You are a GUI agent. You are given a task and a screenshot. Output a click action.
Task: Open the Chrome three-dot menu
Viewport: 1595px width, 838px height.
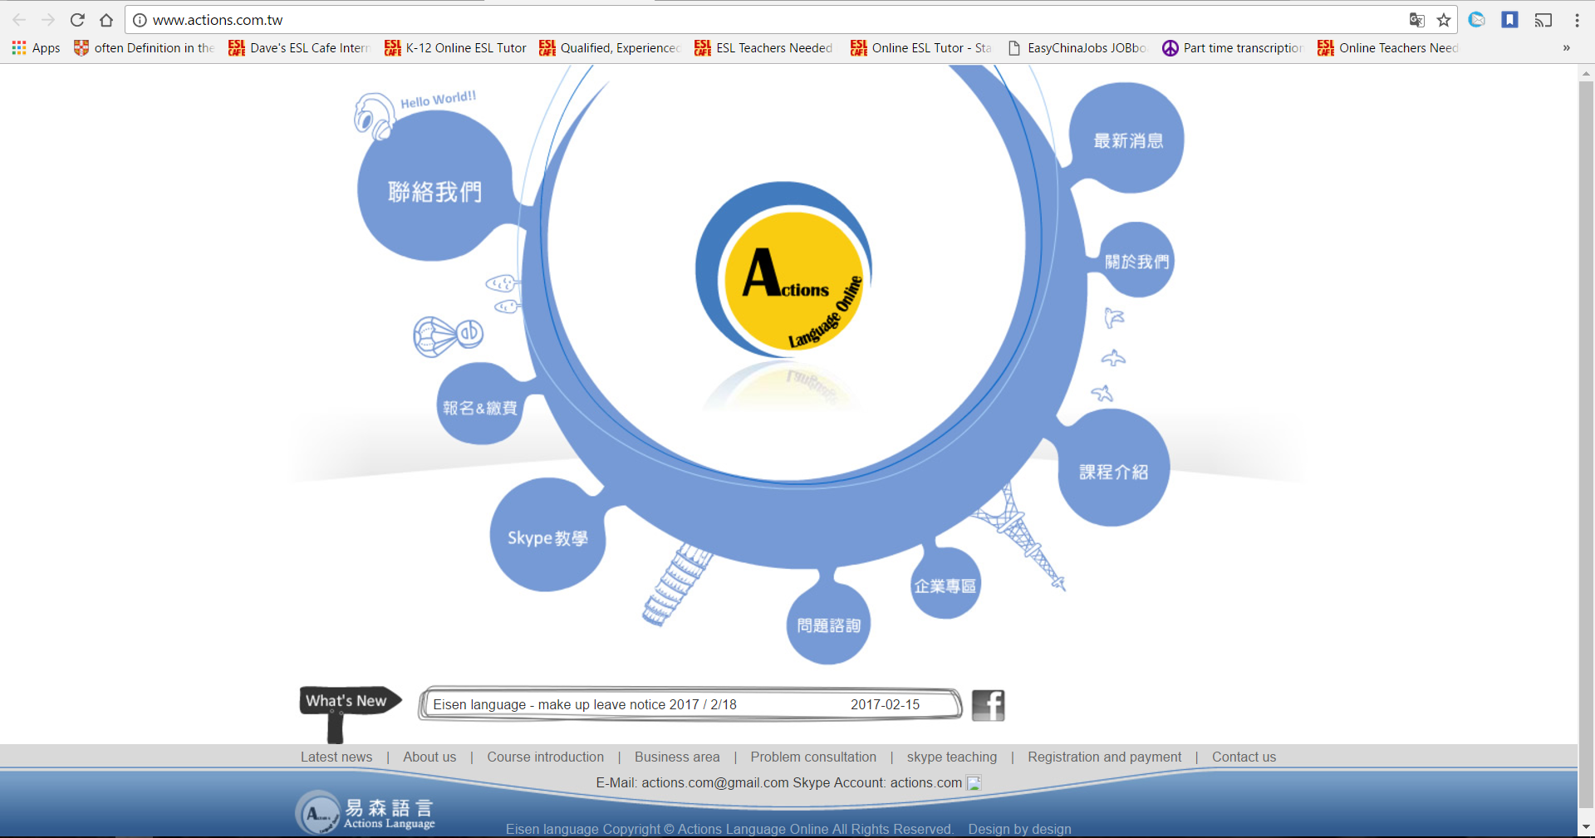click(x=1577, y=20)
